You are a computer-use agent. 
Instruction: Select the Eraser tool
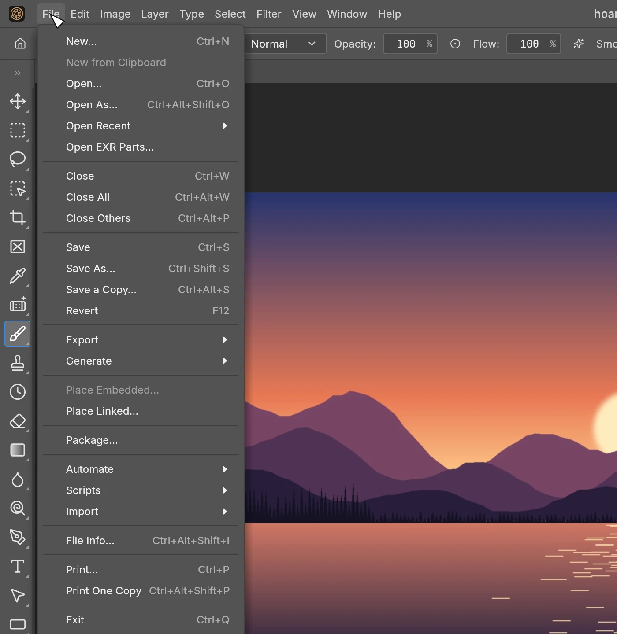(x=18, y=421)
